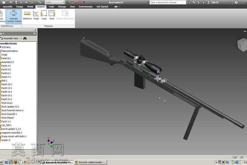Select Part2-1:1 in the browser tree
247x165 pixels.
pos(6,121)
